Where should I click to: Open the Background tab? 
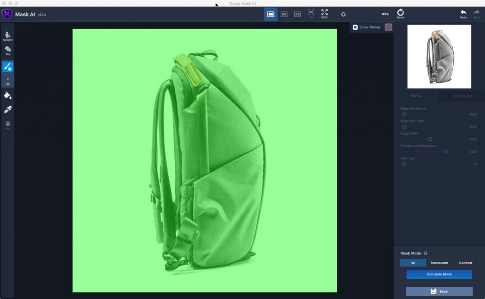(462, 96)
